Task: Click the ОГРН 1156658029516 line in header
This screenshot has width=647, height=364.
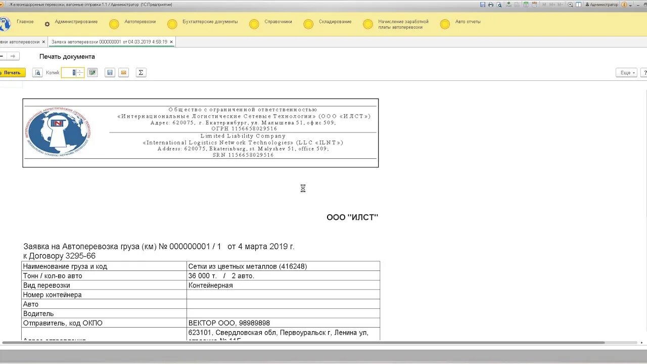Action: 244,129
